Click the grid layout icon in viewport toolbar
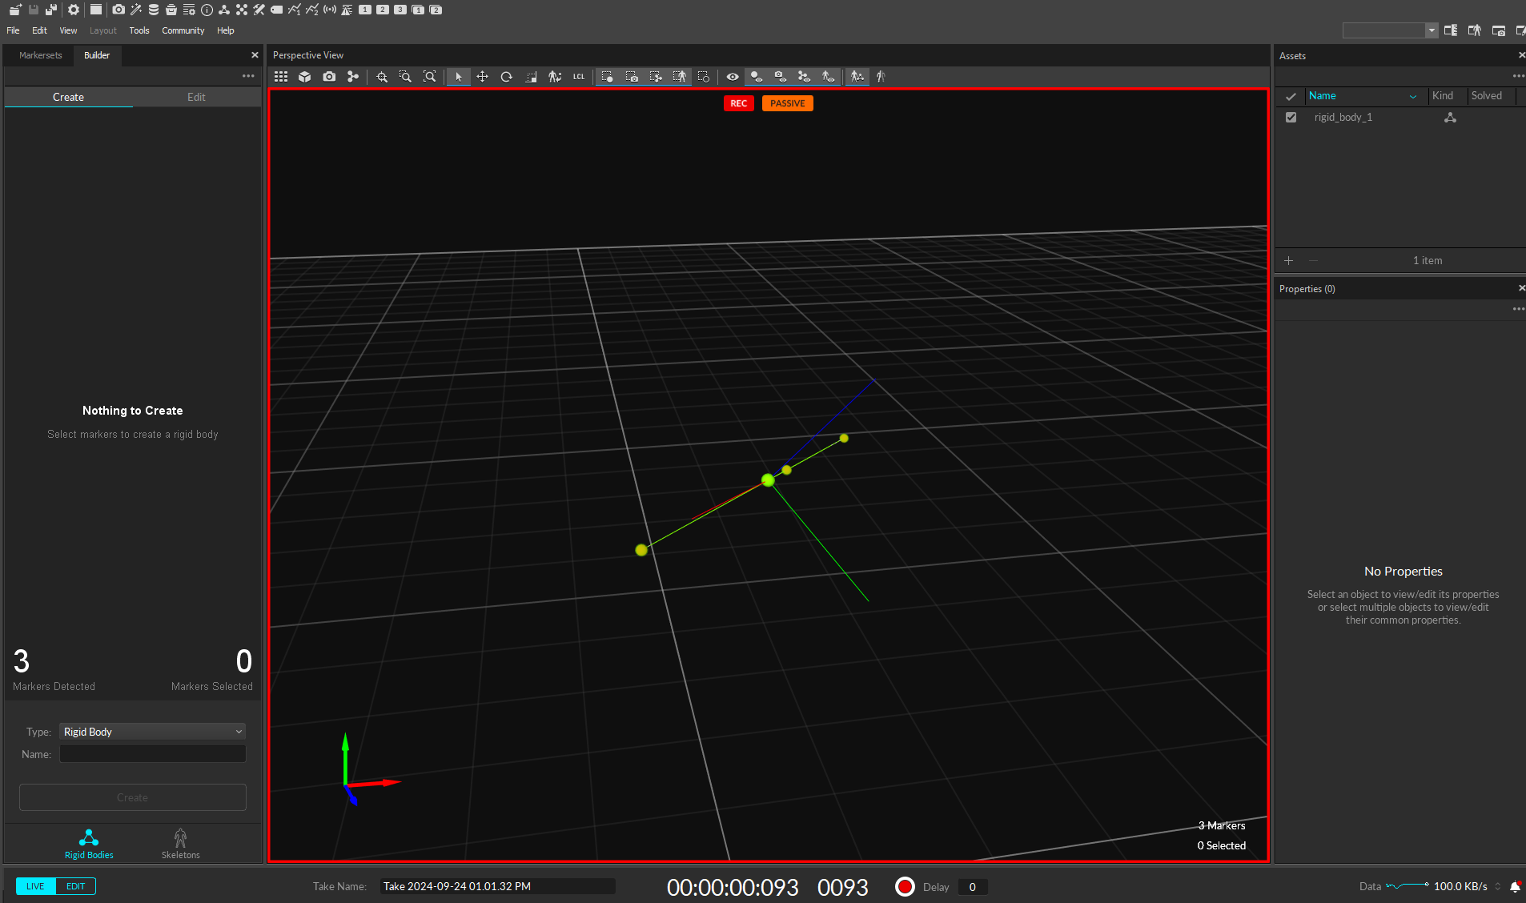This screenshot has height=903, width=1526. [281, 77]
